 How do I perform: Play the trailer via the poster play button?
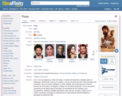coord(116,51)
